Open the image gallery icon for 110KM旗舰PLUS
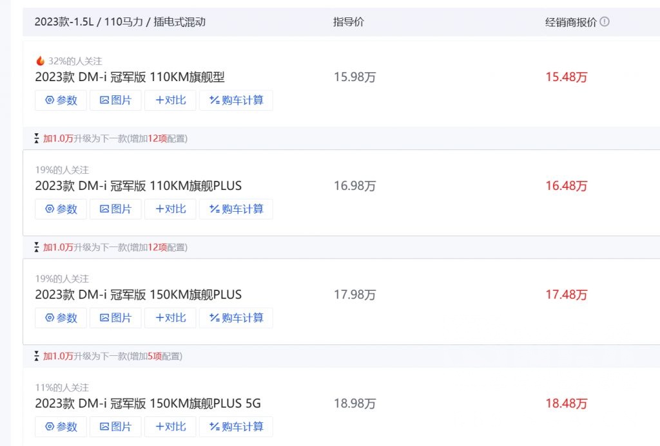660x446 pixels. pyautogui.click(x=106, y=209)
